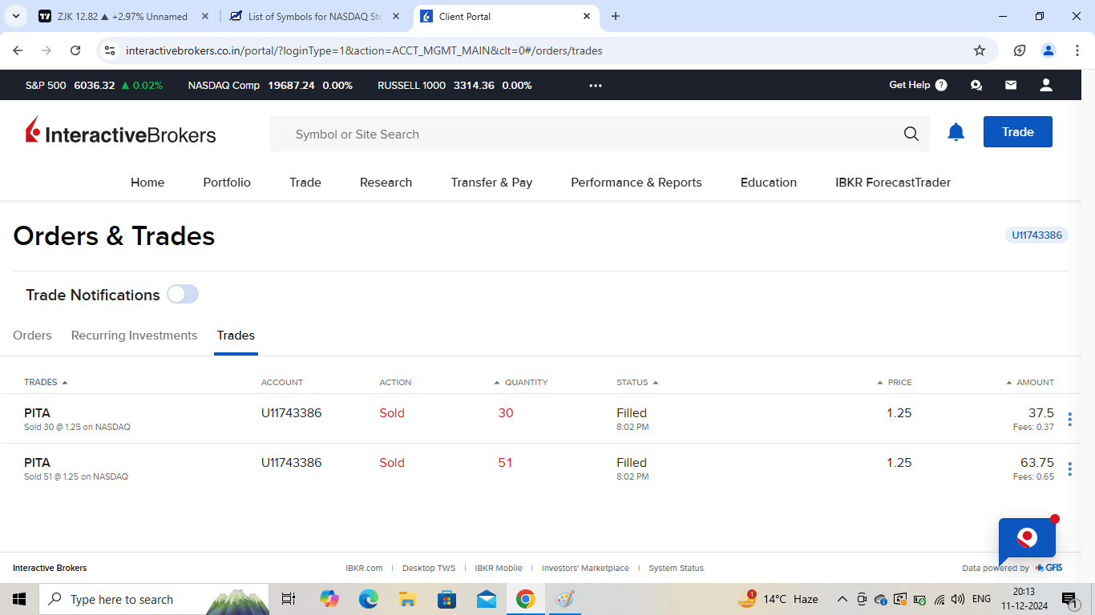Open options for the 30-quantity PITA trade
Viewport: 1095px width, 615px height.
(1069, 419)
